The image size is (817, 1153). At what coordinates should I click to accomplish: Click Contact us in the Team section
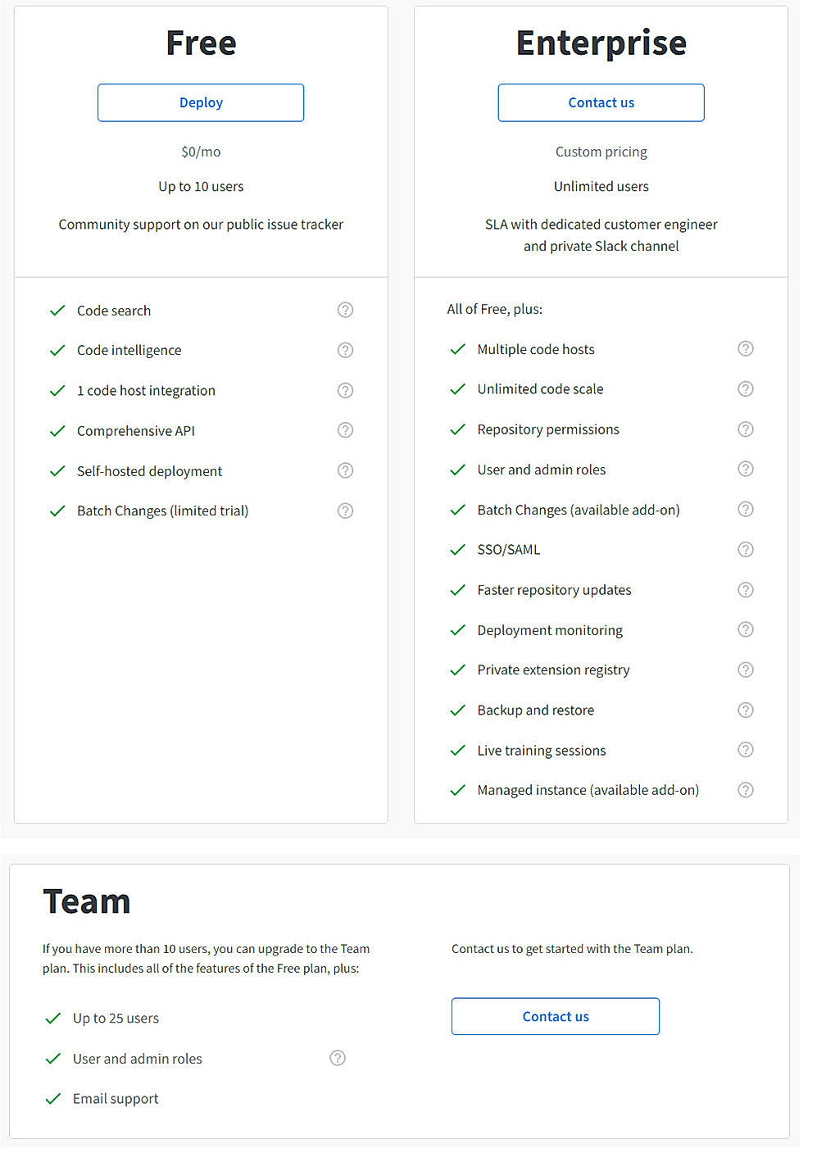tap(555, 1016)
